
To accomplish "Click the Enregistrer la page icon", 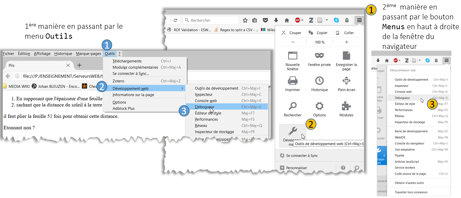I will point(346,56).
